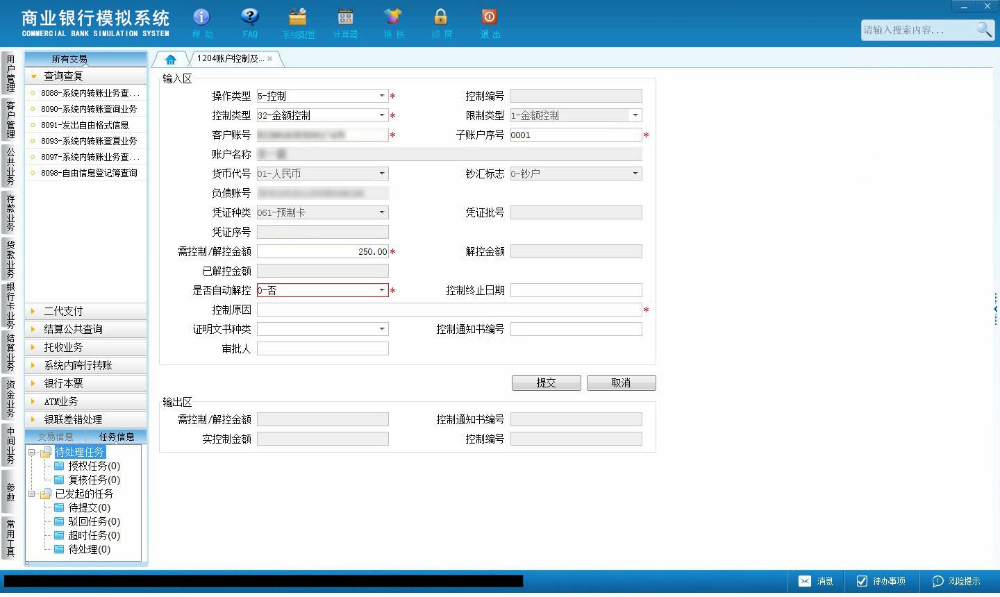The height and width of the screenshot is (597, 1000).
Task: Collapse the 已发起的任务 tree folder
Action: pos(32,494)
